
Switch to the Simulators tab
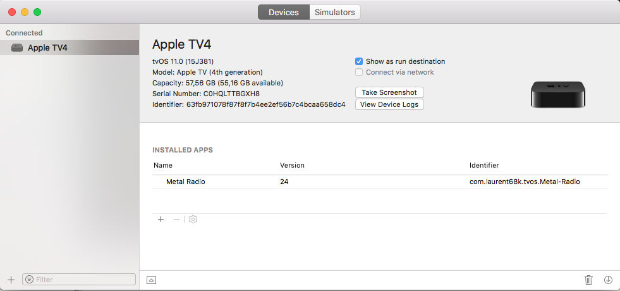coord(334,12)
